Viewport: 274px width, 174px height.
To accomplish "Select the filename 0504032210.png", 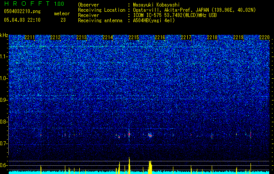I will [x=22, y=11].
